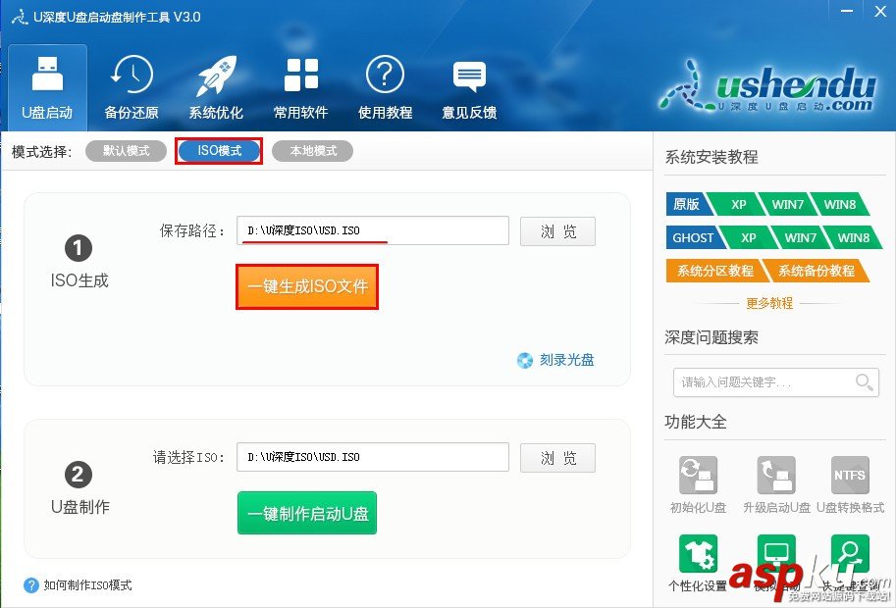
Task: Select ISO模式 mode
Action: [x=220, y=151]
